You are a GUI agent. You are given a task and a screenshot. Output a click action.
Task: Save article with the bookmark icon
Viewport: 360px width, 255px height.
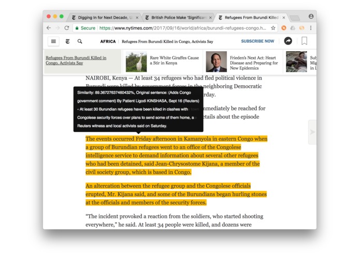coord(304,41)
